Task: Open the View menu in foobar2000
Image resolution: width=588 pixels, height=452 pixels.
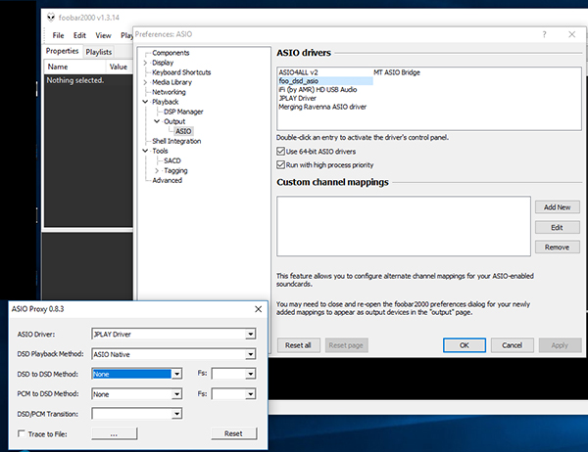Action: coord(103,35)
